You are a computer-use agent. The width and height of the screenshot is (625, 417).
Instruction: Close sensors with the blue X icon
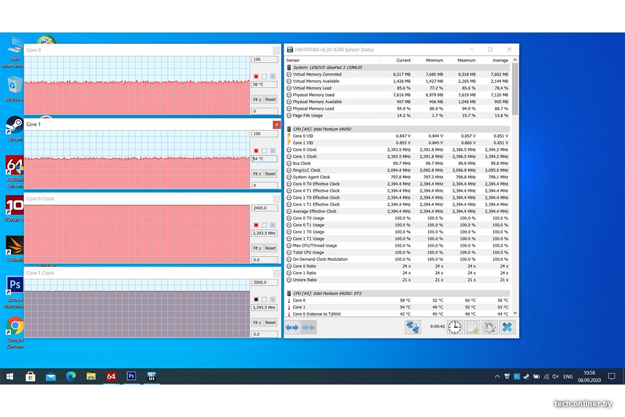507,327
